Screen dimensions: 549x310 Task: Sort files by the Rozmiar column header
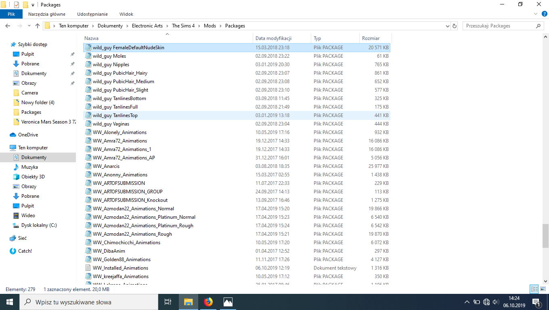(375, 38)
